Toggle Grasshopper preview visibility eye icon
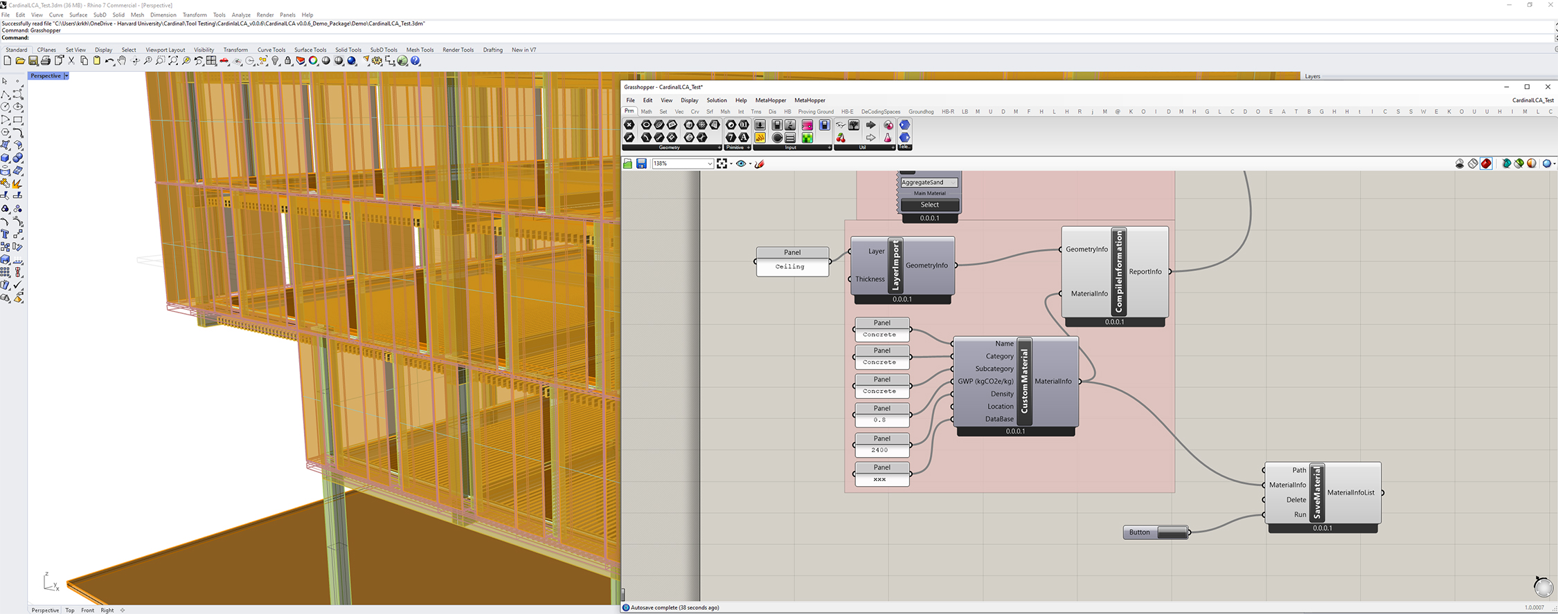The height and width of the screenshot is (614, 1558). coord(741,164)
